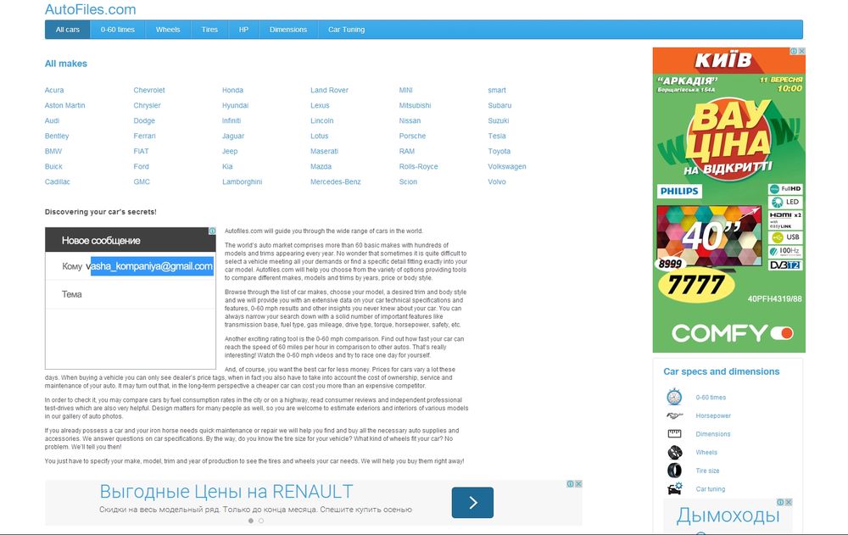This screenshot has height=535, width=848.
Task: Select the first carousel dot in Renault ad
Action: 251,521
